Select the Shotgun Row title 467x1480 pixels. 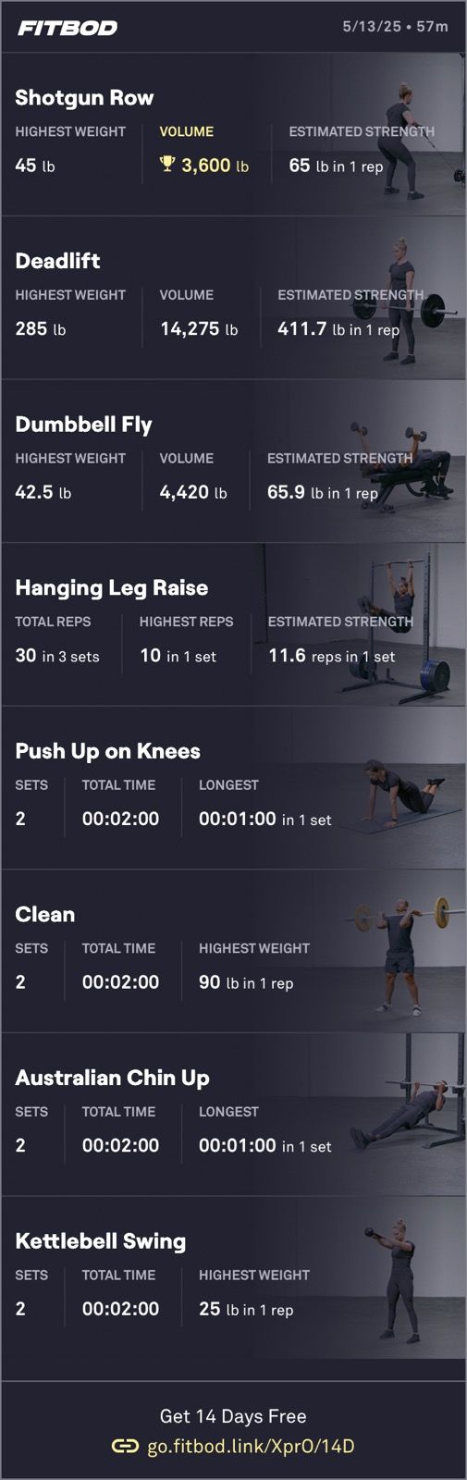[84, 98]
